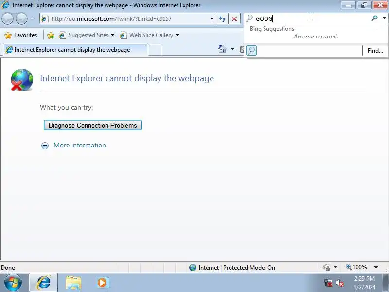Expand the More information section arrow

pyautogui.click(x=45, y=146)
